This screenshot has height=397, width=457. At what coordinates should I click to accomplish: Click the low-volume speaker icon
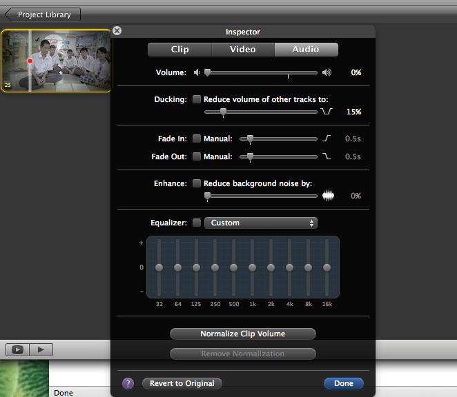(197, 72)
